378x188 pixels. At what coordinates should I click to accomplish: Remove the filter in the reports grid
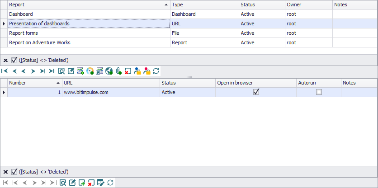coord(6,60)
